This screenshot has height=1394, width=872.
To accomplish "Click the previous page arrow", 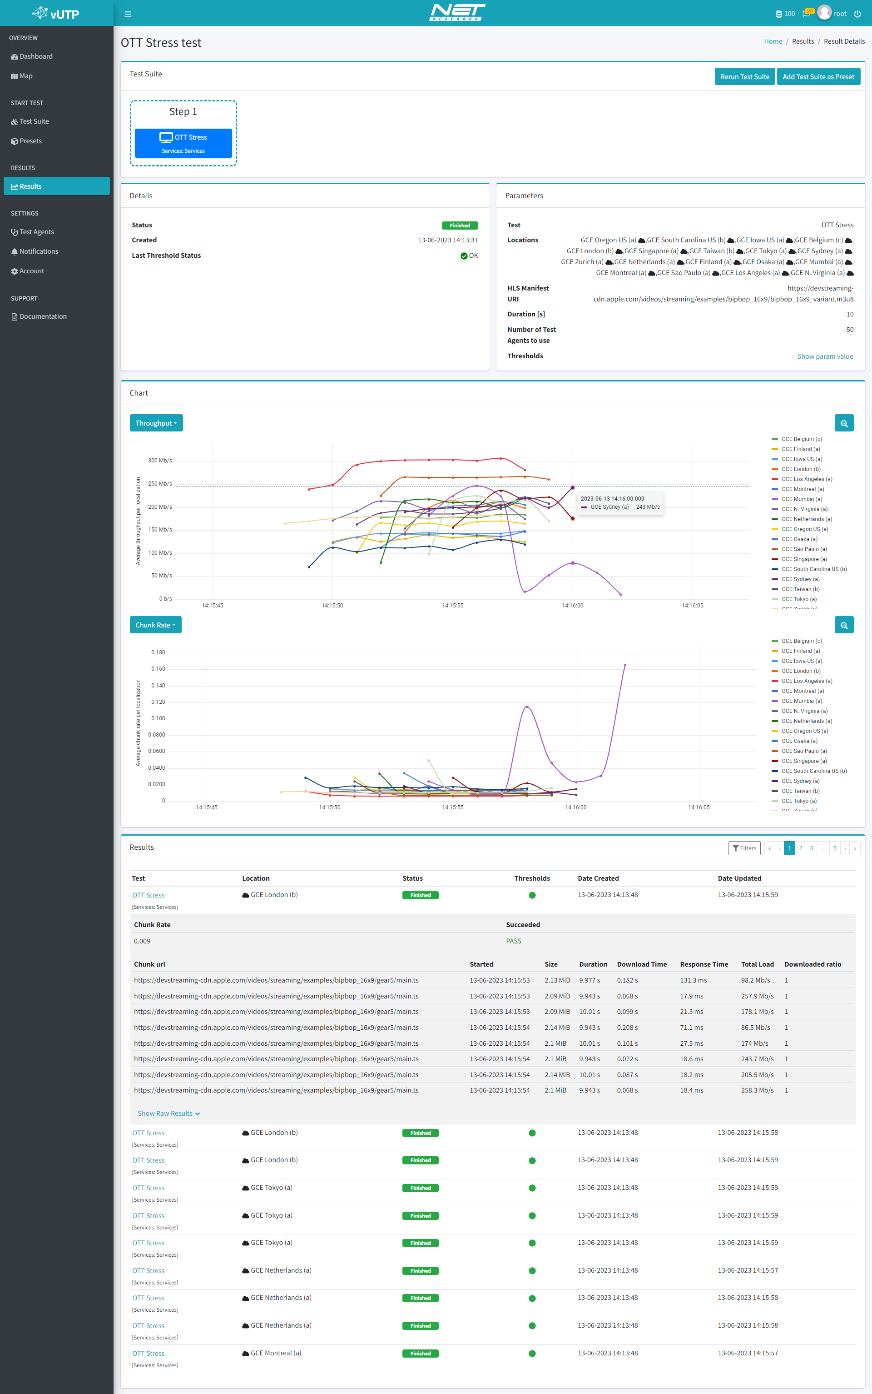I will point(779,848).
